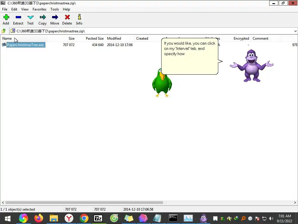This screenshot has height=224, width=298.
Task: Click the Extract toolbar icon
Action: pos(18,20)
